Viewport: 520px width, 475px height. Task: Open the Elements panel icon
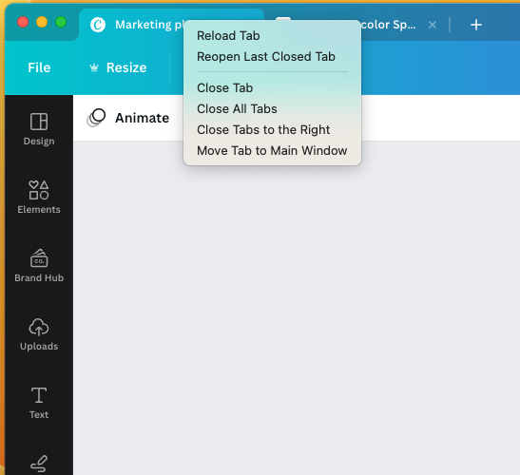coord(39,190)
